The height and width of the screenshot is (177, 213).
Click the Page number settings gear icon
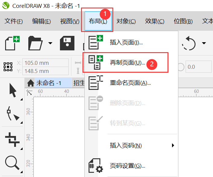(96, 166)
